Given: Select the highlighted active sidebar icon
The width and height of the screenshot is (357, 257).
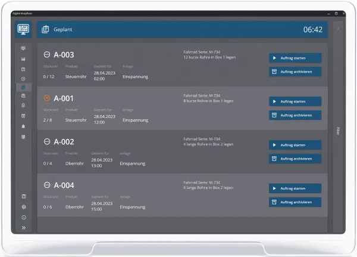Looking at the screenshot, I should 23,88.
